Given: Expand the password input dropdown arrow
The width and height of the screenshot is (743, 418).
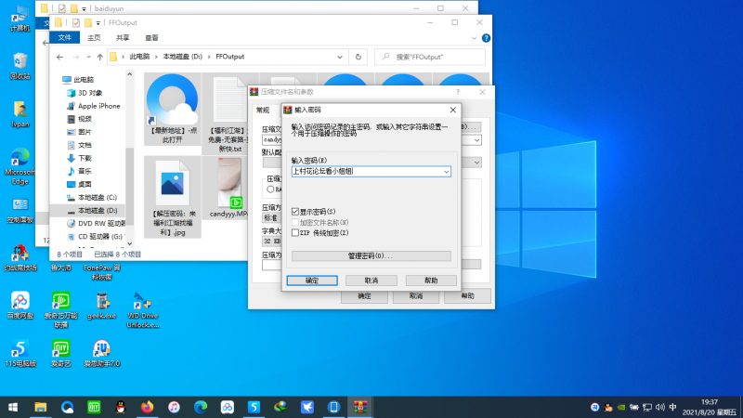Looking at the screenshot, I should click(x=446, y=172).
